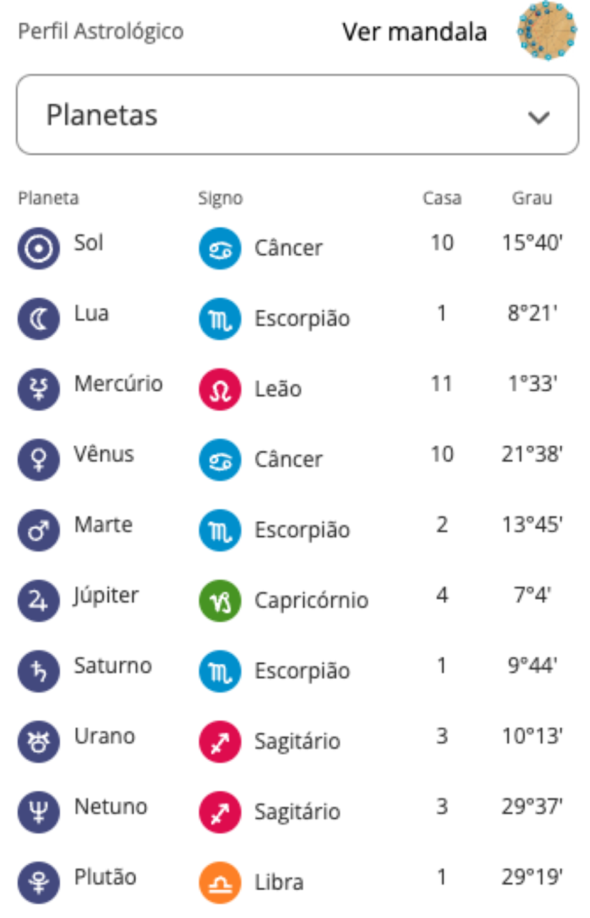Viewport: 590px width, 918px height.
Task: Click the Lua crescent moon icon
Action: tap(39, 319)
